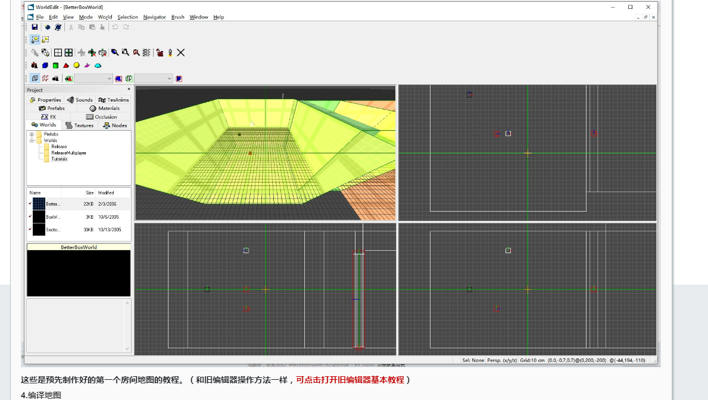Select the green cylinder brush primitive
This screenshot has height=400, width=708.
pos(55,65)
